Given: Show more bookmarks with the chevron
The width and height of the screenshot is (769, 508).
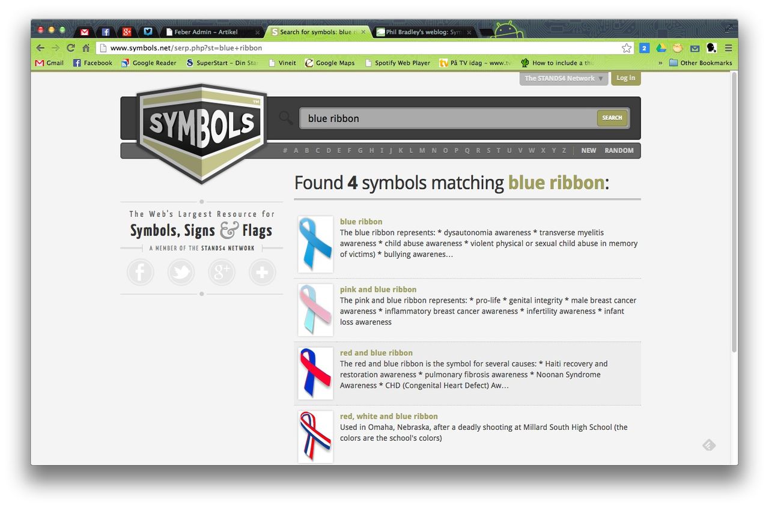Looking at the screenshot, I should pos(660,62).
